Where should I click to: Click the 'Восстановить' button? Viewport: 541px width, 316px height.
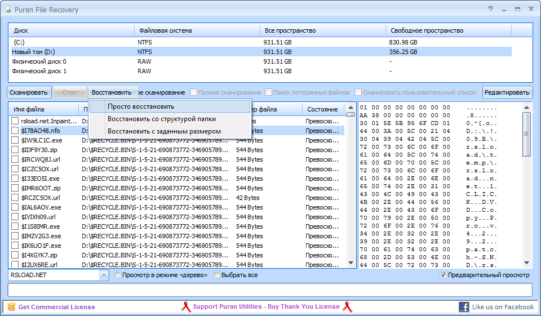pyautogui.click(x=113, y=92)
